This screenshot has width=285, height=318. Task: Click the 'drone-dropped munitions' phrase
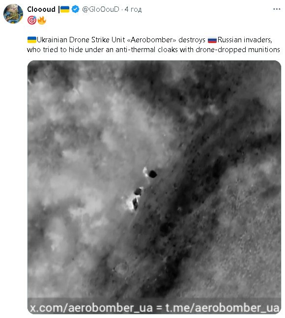tap(238, 50)
